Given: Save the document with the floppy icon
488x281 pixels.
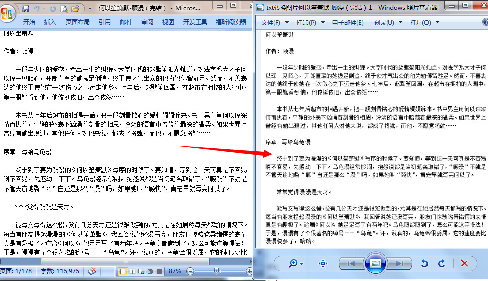Looking at the screenshot, I should (x=26, y=9).
